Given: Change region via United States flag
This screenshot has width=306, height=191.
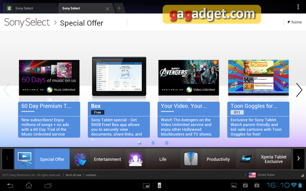Looking at the screenshot, I should point(252,175).
